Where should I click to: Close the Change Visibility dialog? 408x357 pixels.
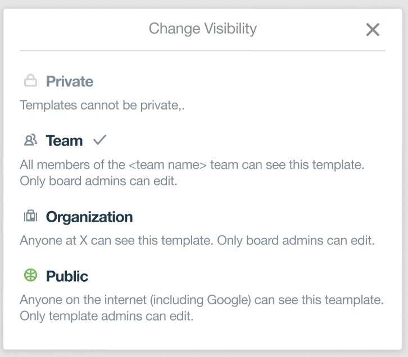tap(373, 30)
